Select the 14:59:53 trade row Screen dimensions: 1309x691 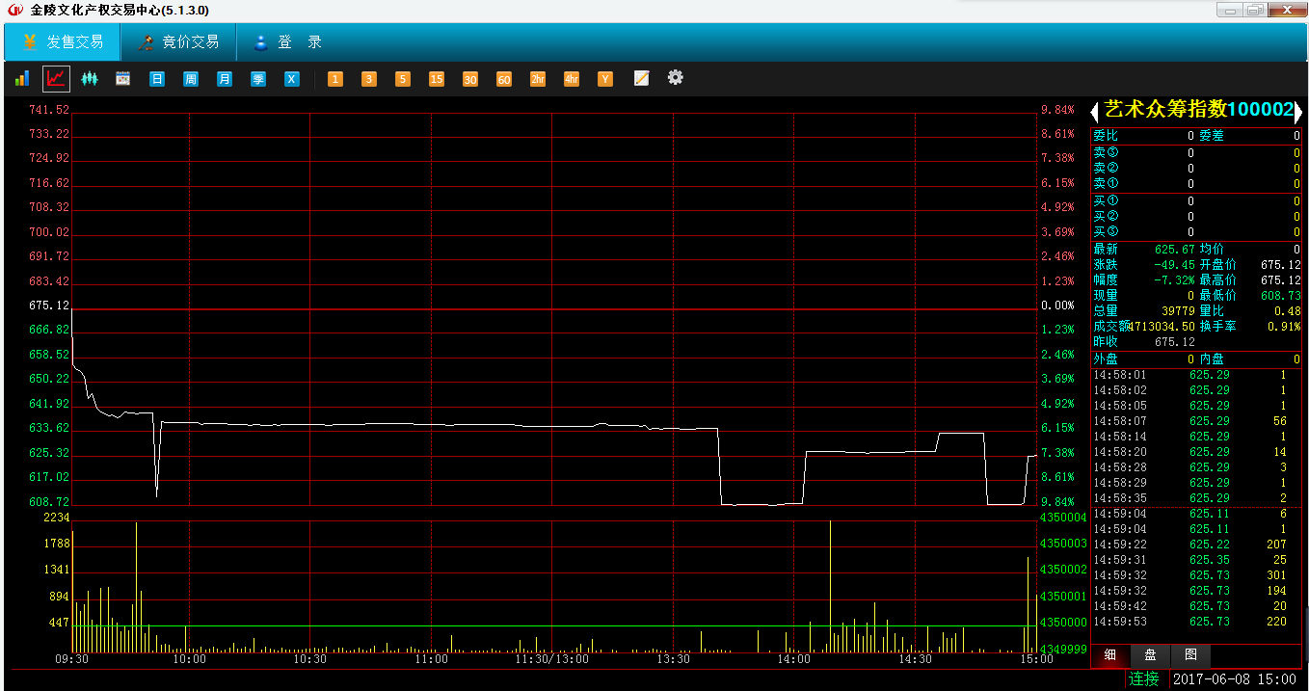[1196, 622]
